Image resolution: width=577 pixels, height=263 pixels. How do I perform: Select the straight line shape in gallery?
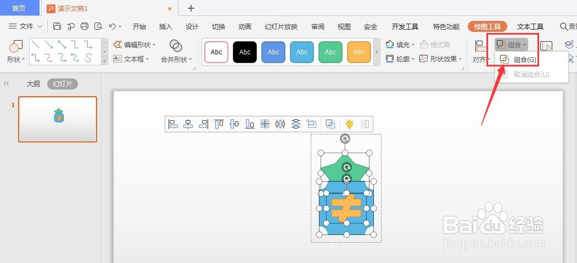point(36,44)
